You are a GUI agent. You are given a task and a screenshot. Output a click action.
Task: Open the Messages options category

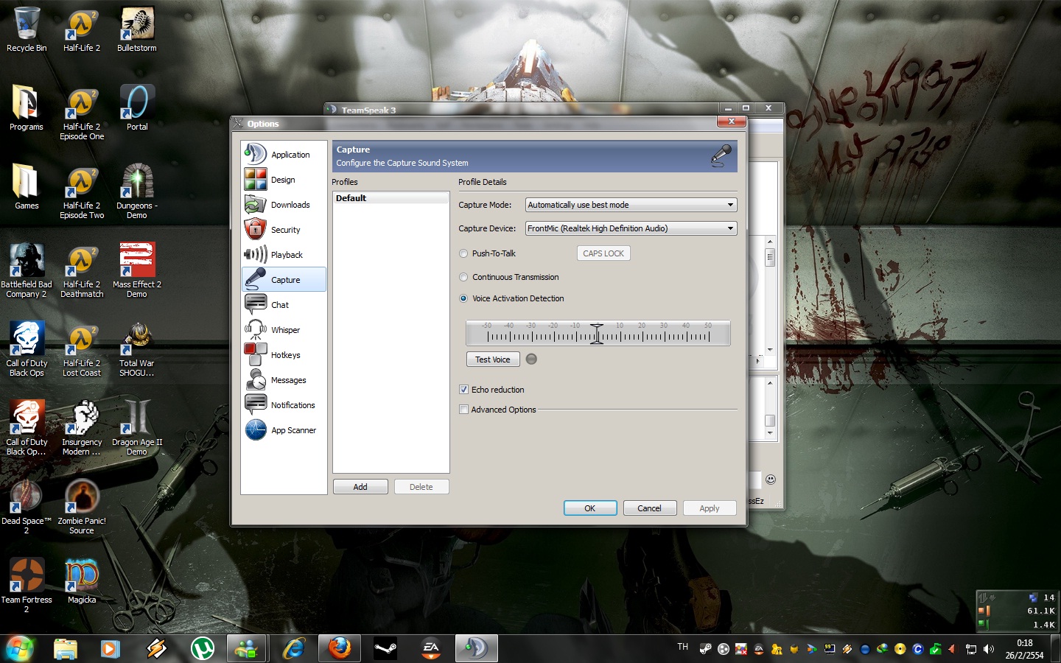[x=284, y=380]
